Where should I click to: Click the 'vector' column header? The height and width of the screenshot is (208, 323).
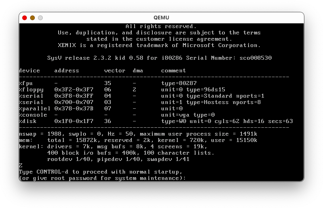pyautogui.click(x=115, y=70)
